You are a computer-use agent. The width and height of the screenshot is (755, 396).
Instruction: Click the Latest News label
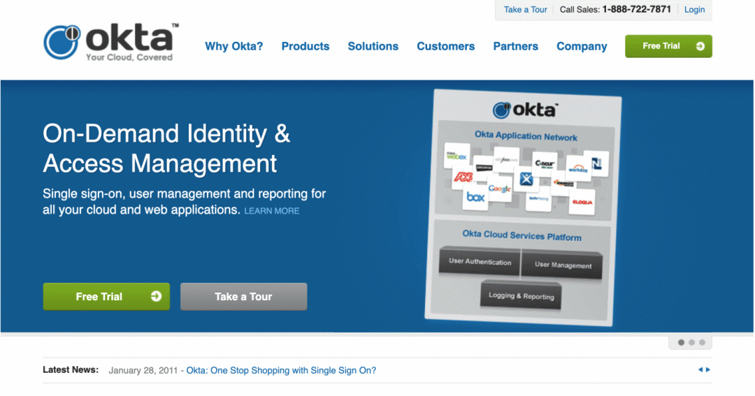click(71, 369)
